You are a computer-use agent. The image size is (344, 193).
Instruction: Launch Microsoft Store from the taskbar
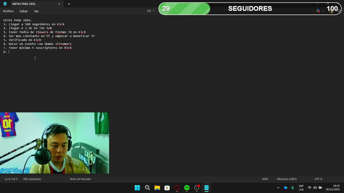(x=167, y=188)
